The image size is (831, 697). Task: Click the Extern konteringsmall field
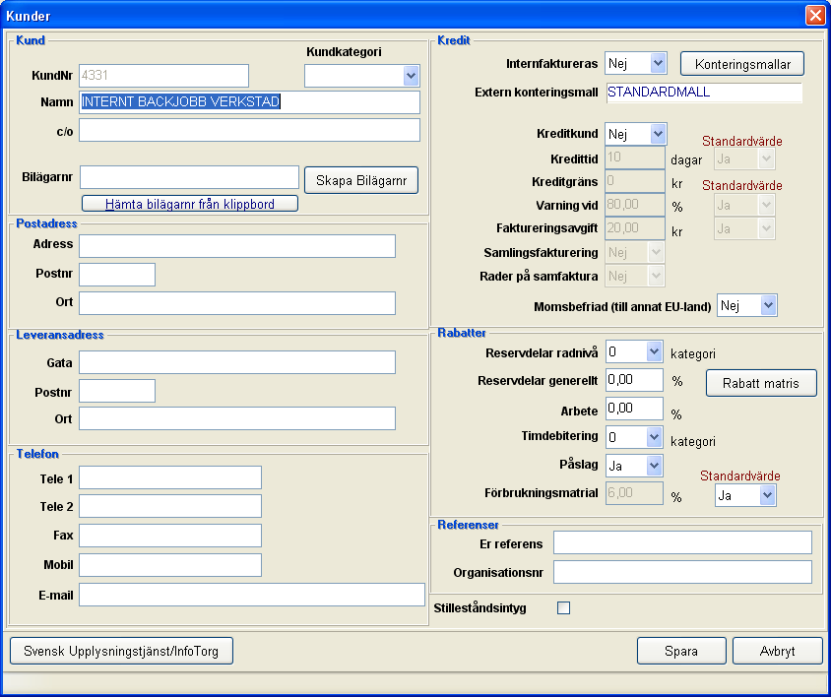tap(704, 93)
